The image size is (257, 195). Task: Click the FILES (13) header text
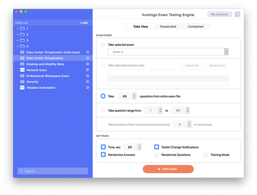[x=21, y=23]
